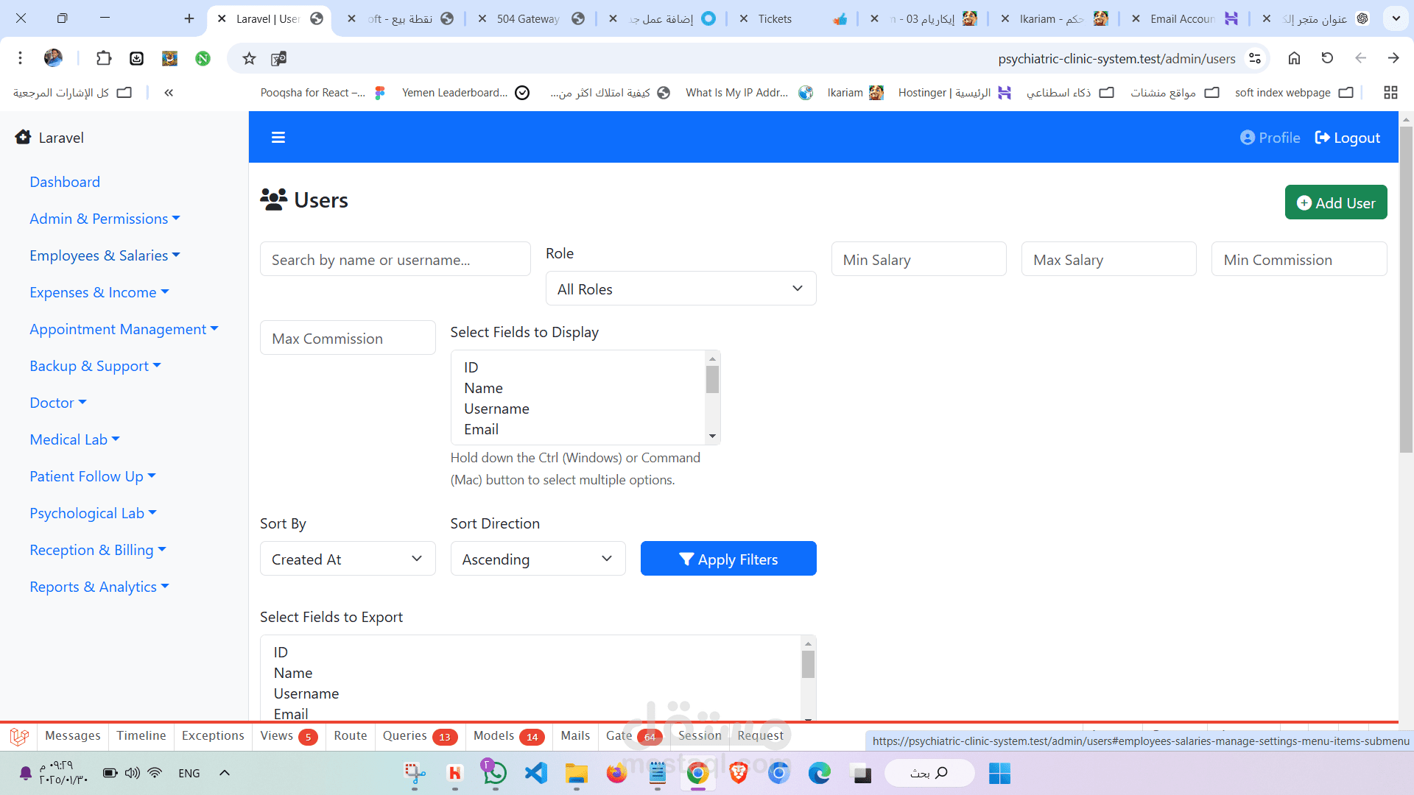
Task: Expand Appointment Management sidebar menu
Action: click(124, 329)
